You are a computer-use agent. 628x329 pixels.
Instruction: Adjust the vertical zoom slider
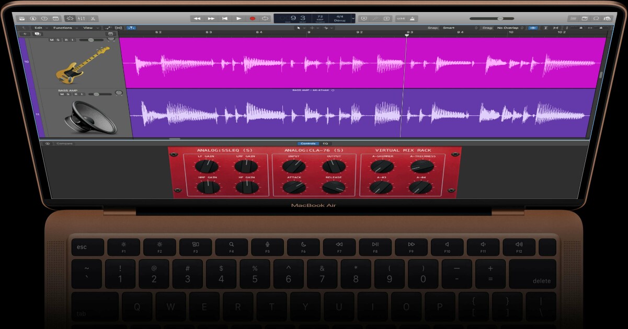point(577,28)
